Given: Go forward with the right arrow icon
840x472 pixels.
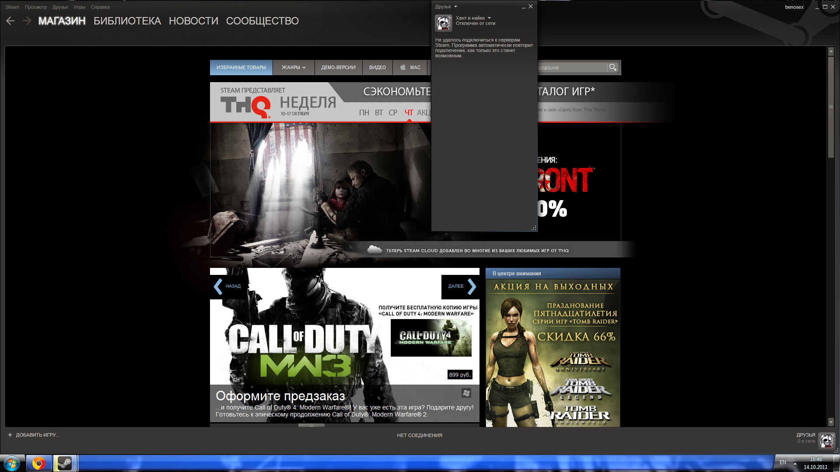Looking at the screenshot, I should [27, 21].
